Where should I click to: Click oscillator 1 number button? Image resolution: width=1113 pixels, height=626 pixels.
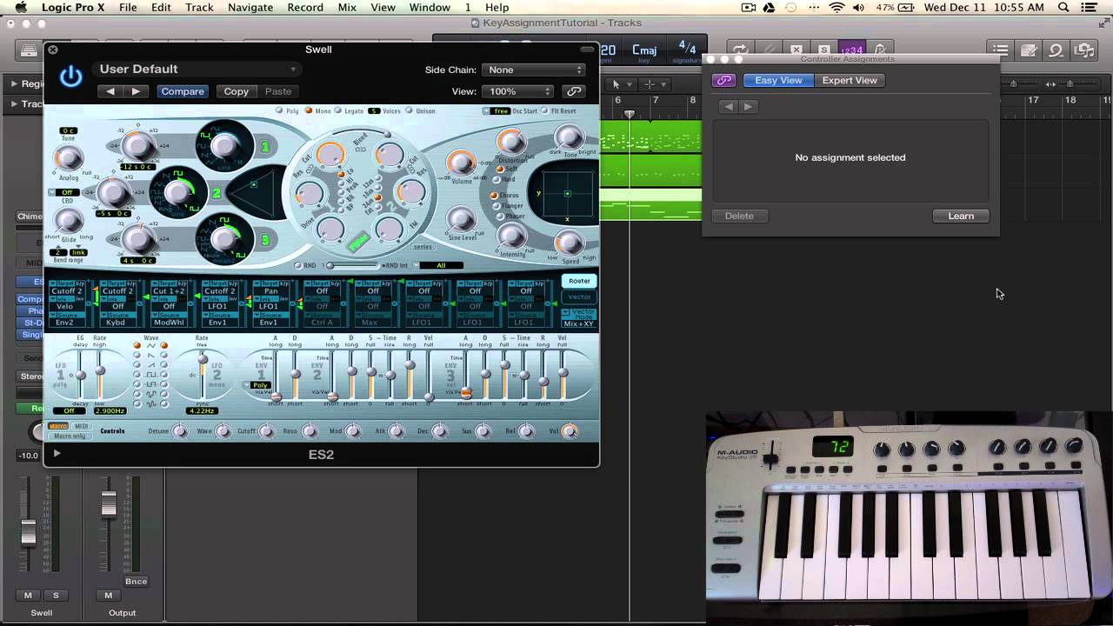(x=265, y=147)
